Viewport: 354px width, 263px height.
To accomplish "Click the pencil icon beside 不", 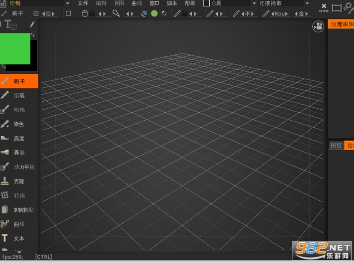I will (236, 14).
